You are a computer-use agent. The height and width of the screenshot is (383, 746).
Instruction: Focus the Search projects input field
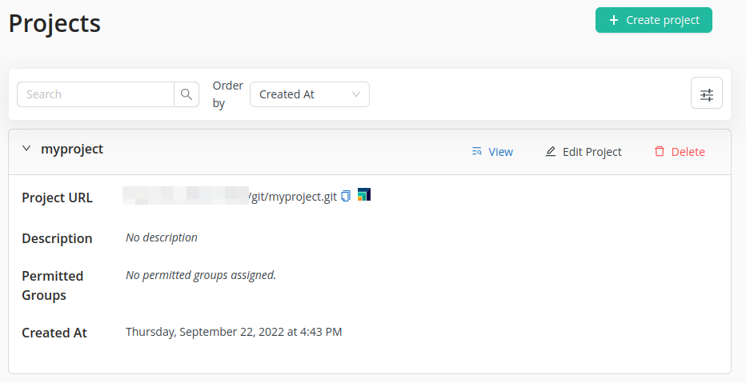(96, 94)
